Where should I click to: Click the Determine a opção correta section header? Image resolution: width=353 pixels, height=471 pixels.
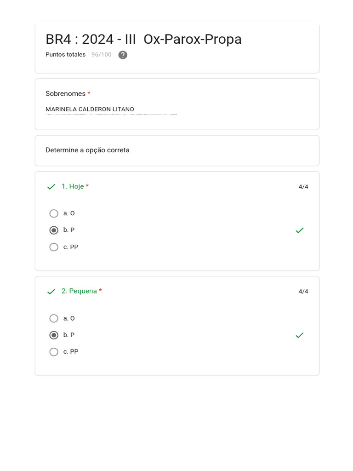pos(87,150)
